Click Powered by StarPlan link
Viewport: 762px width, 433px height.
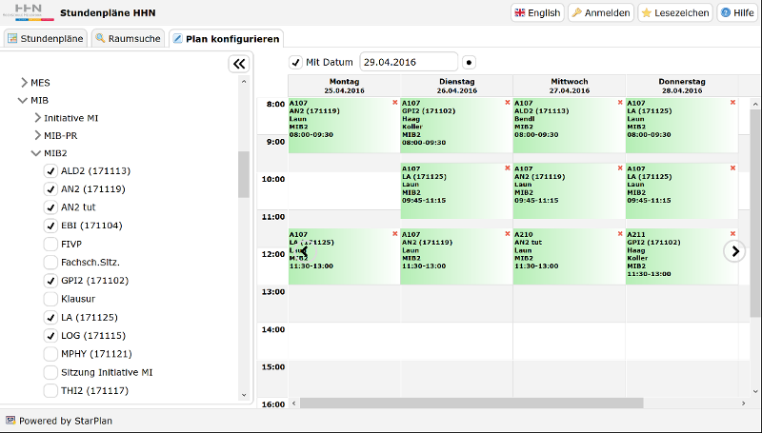click(66, 421)
